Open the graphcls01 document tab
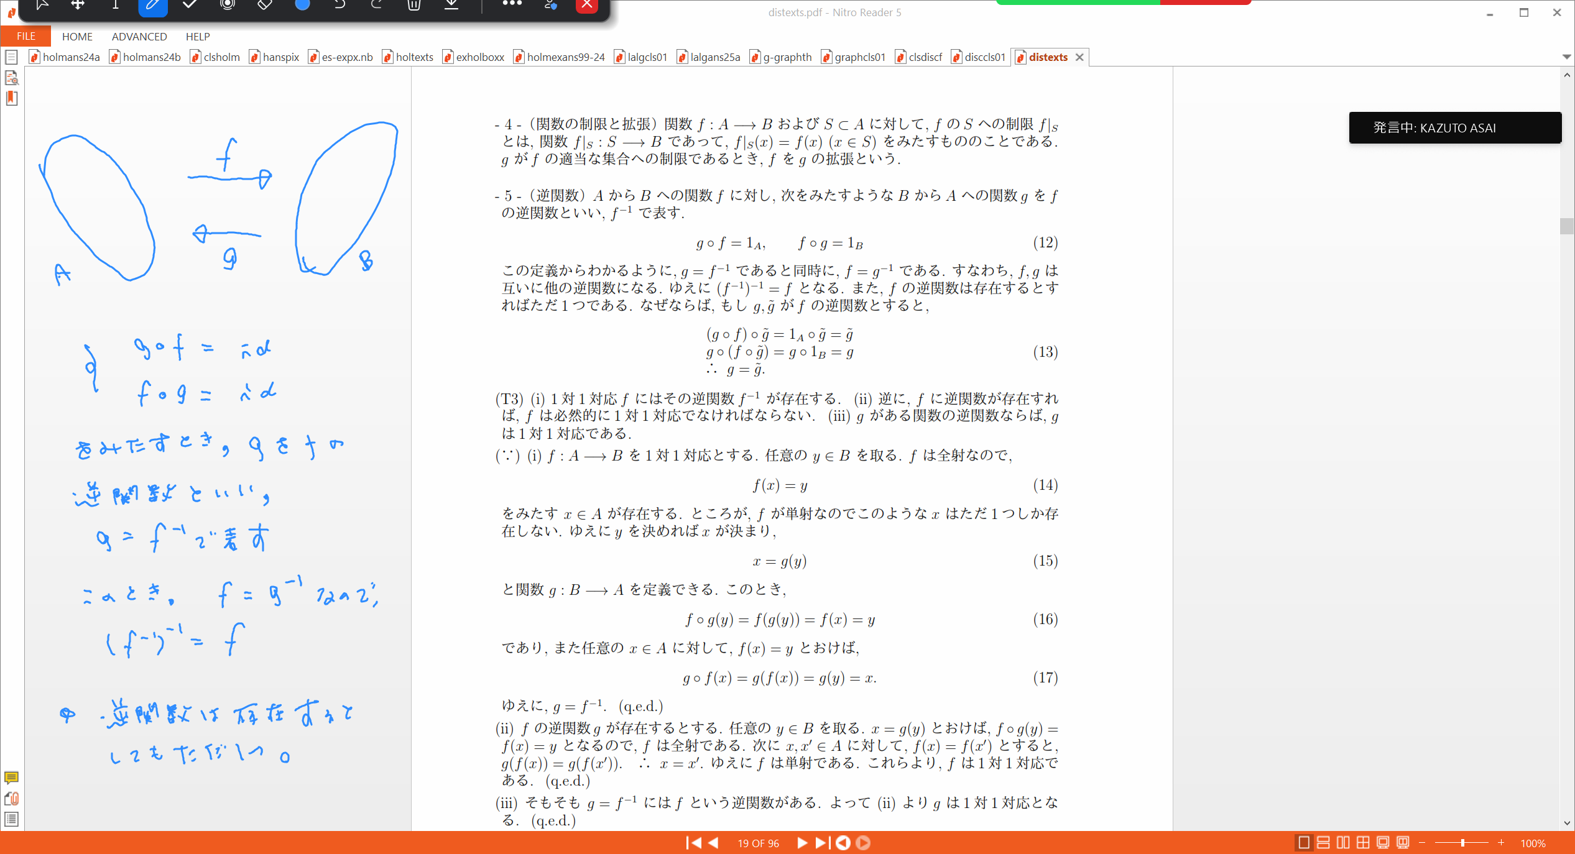Screen dimensions: 1575x854 (854, 57)
